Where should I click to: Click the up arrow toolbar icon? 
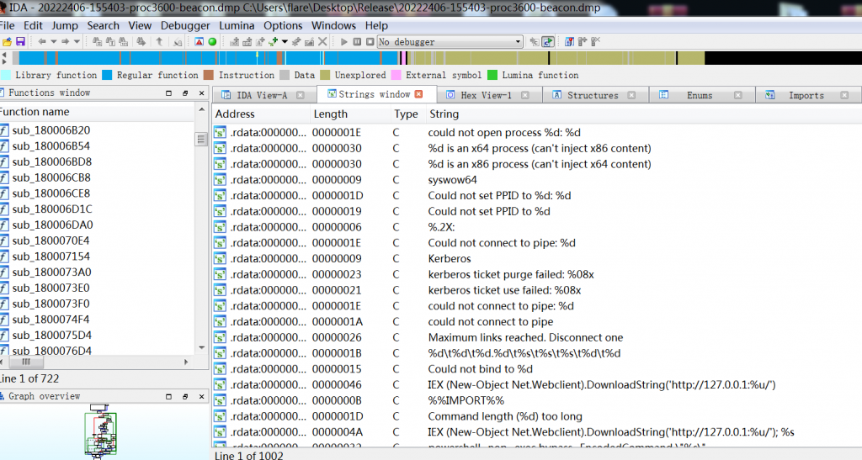159,42
